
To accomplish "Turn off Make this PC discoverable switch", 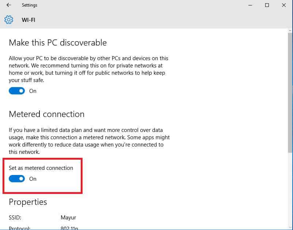I will [x=17, y=91].
